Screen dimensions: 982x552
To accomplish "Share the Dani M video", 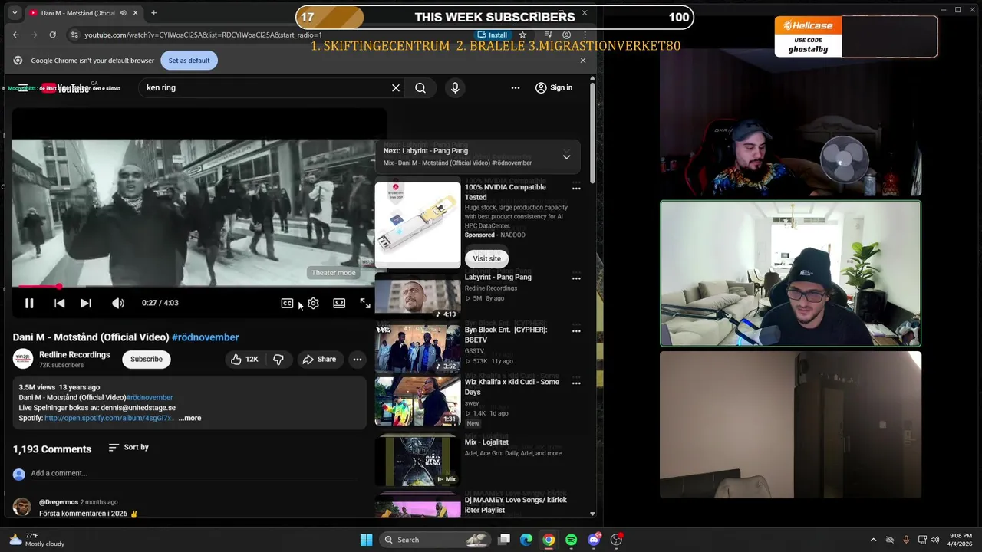I will click(319, 359).
